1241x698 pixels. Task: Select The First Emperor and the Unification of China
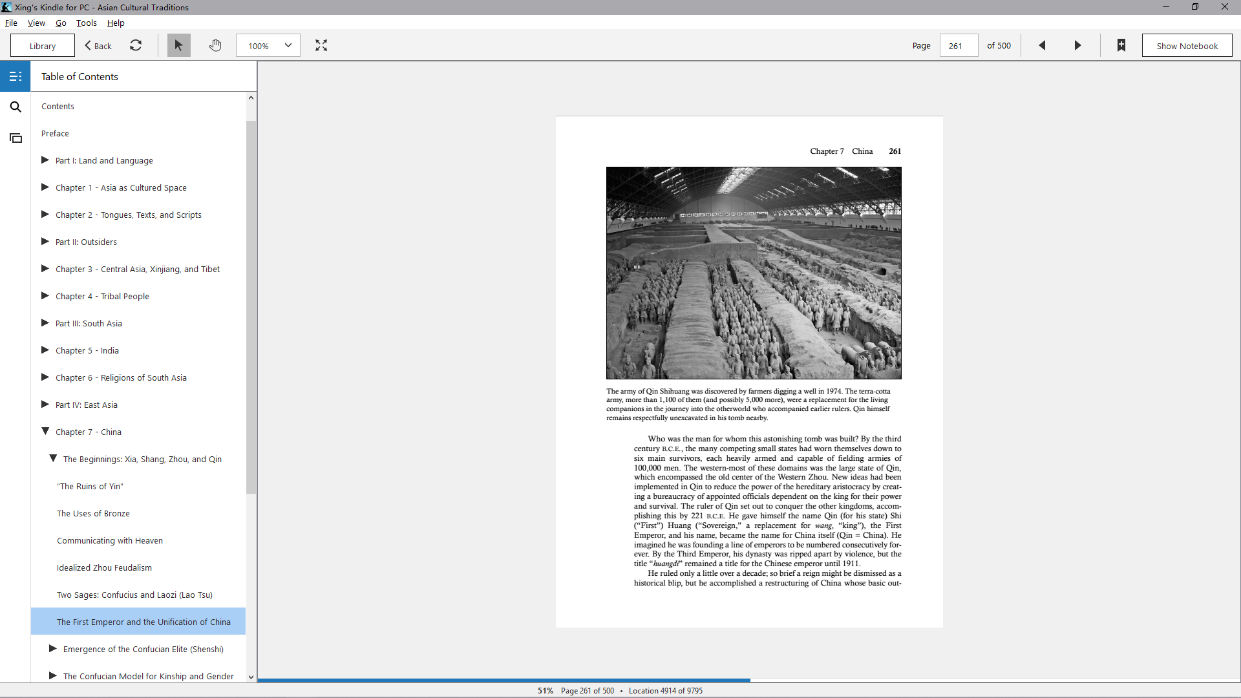[138, 622]
